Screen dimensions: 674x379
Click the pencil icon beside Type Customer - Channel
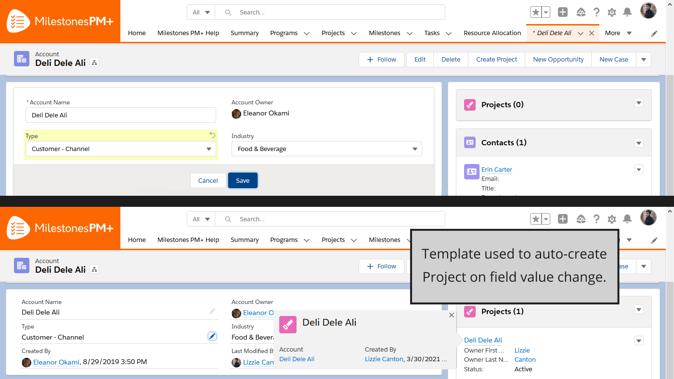point(212,336)
